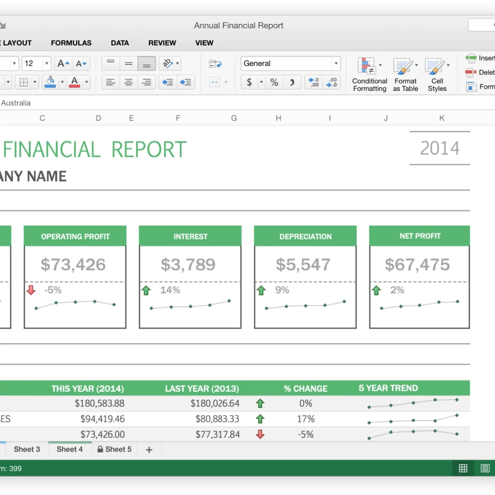Screen dimensions: 495x495
Task: Click the second decimal places button
Action: tap(332, 82)
